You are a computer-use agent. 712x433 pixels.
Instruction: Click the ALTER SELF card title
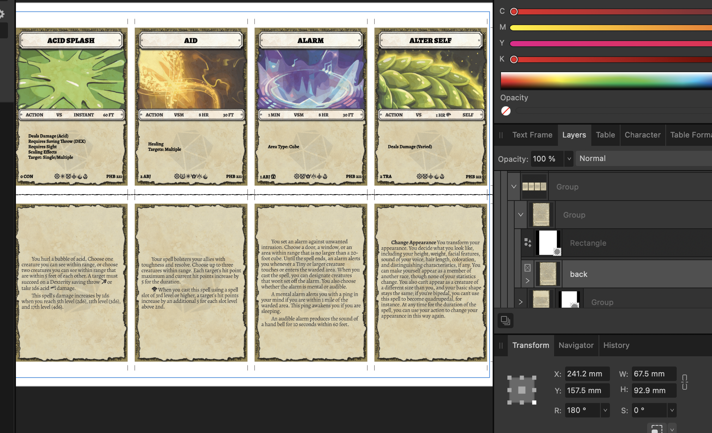tap(430, 41)
